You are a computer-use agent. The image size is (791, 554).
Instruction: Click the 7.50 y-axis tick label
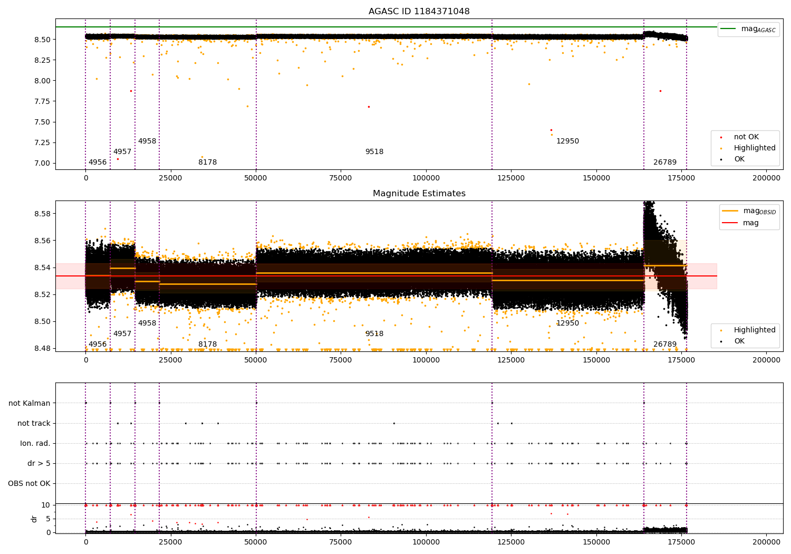pos(43,122)
